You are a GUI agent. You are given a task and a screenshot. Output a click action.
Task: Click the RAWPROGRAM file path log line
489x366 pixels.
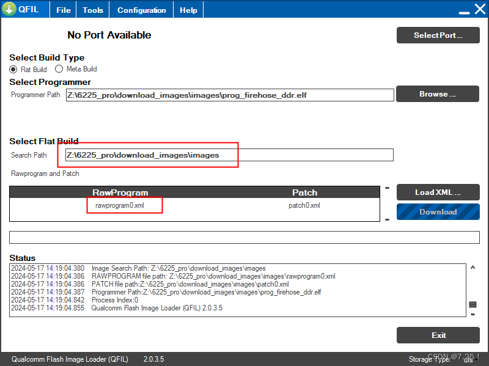[x=173, y=276]
